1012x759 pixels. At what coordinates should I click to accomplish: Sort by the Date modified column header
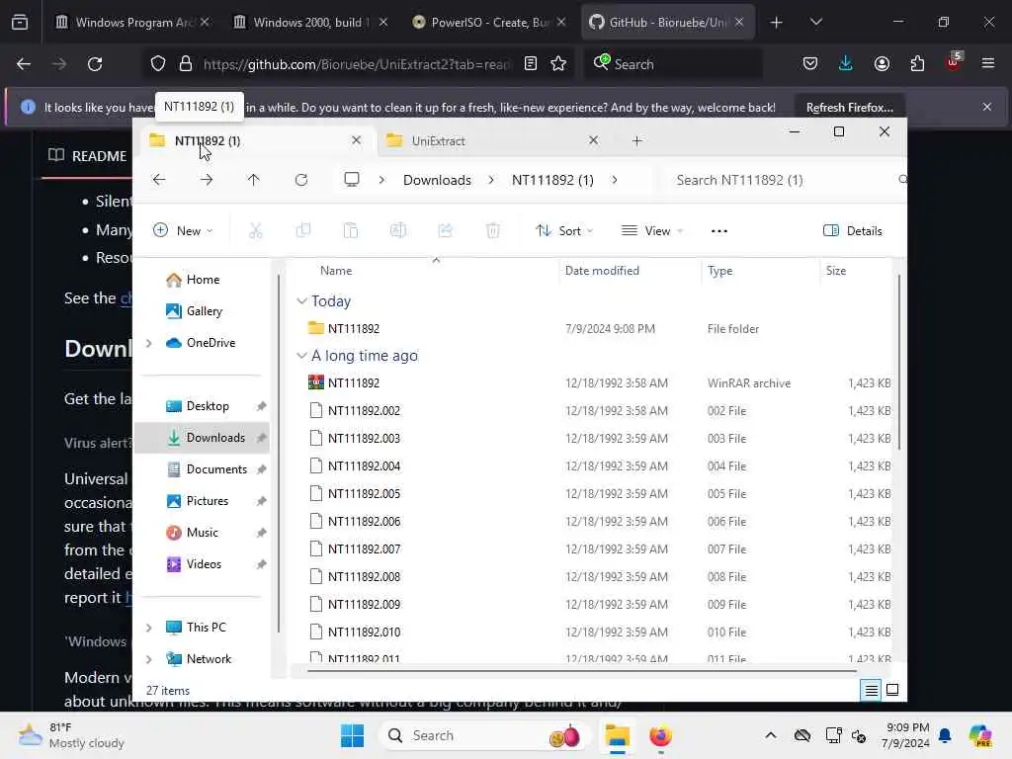coord(602,271)
